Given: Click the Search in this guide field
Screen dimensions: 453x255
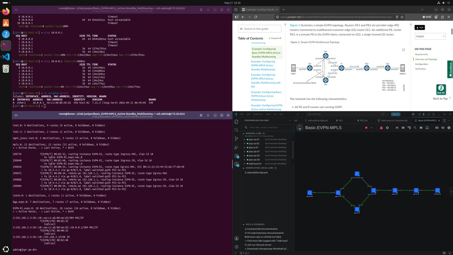Looking at the screenshot, I should [260, 29].
